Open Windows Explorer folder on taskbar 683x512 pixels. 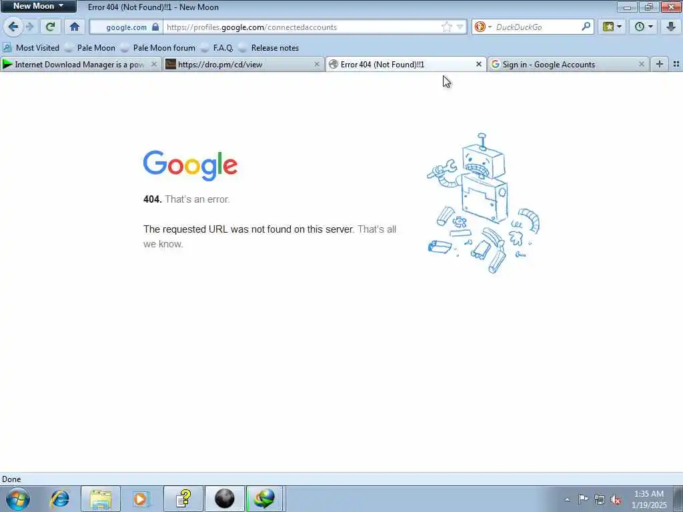[x=101, y=499]
